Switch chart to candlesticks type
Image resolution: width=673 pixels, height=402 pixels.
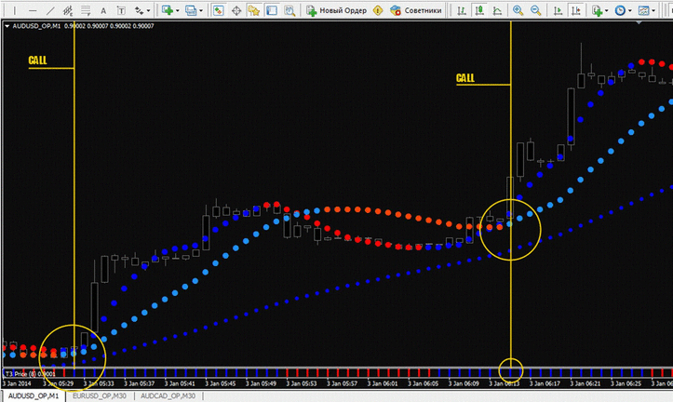pos(479,10)
